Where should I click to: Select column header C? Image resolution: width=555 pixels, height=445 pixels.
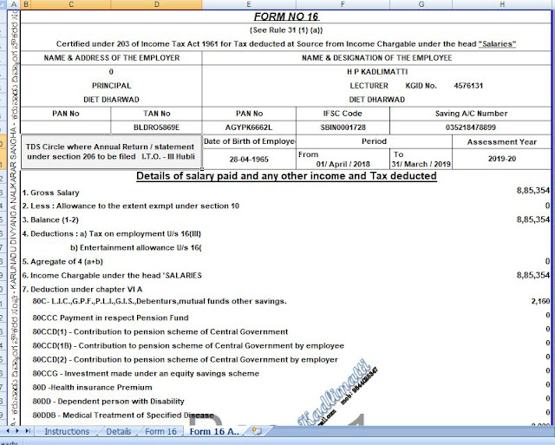click(x=71, y=4)
